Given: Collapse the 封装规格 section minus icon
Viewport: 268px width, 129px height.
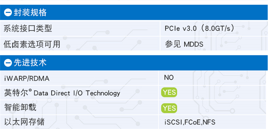Looking at the screenshot, I should tap(8, 13).
